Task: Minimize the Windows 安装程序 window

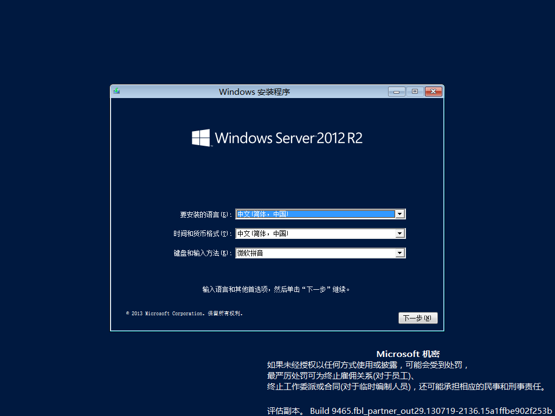Action: pos(396,92)
